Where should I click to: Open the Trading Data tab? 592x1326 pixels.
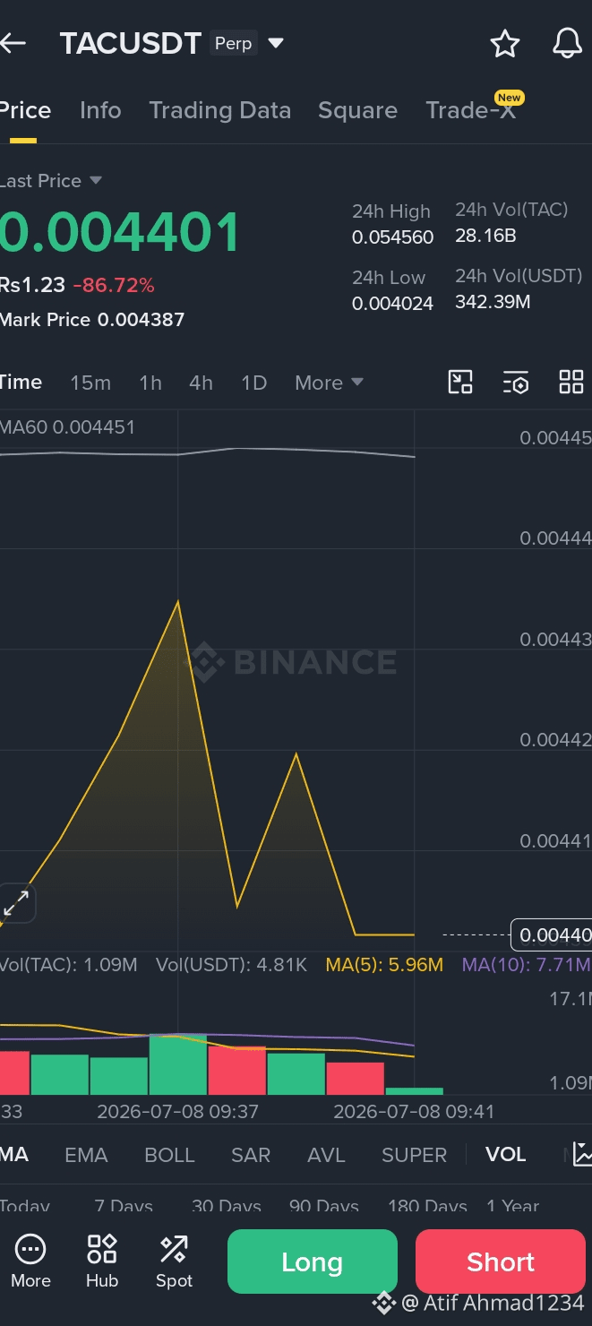tap(219, 110)
